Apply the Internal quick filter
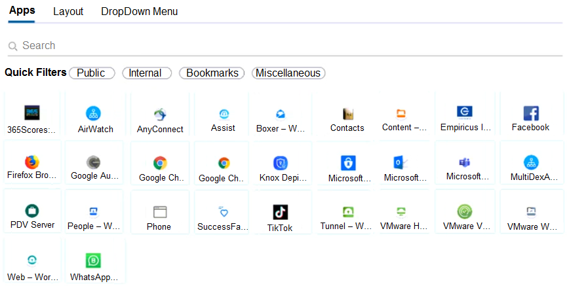The height and width of the screenshot is (286, 567). click(147, 73)
